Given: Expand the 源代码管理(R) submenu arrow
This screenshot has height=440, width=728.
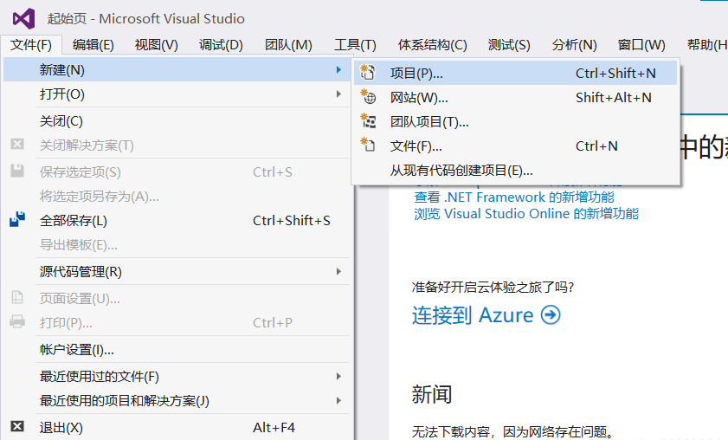Looking at the screenshot, I should pyautogui.click(x=338, y=271).
